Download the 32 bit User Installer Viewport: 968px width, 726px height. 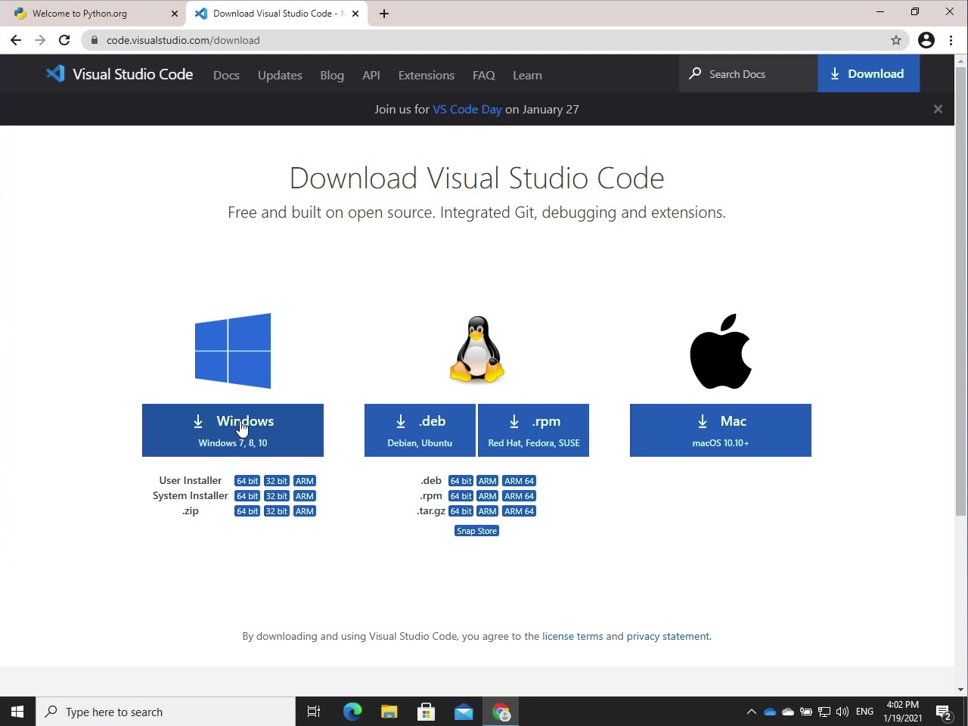(x=277, y=481)
